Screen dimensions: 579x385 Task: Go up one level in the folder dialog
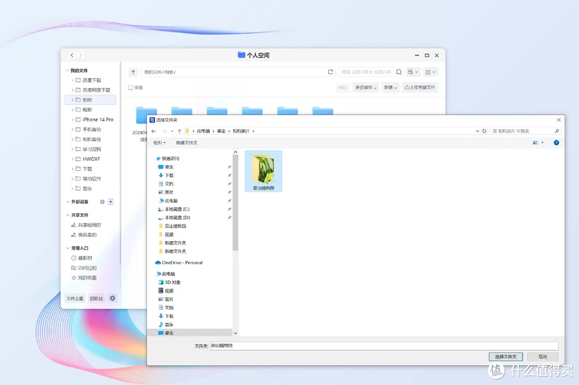pyautogui.click(x=180, y=131)
